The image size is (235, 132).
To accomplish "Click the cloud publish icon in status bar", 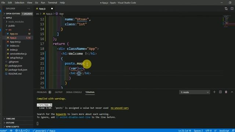I will pos(11,131).
